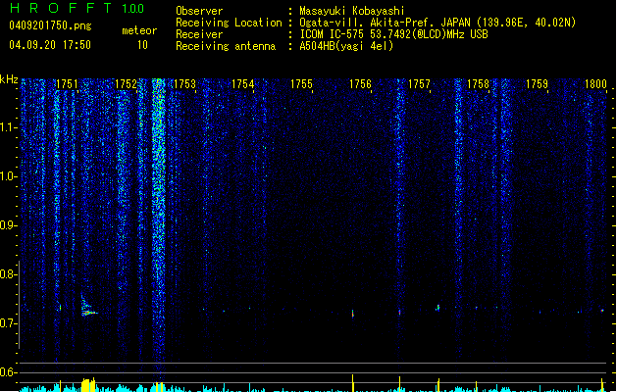
Task: Click the 1757 time marker
Action: [420, 84]
